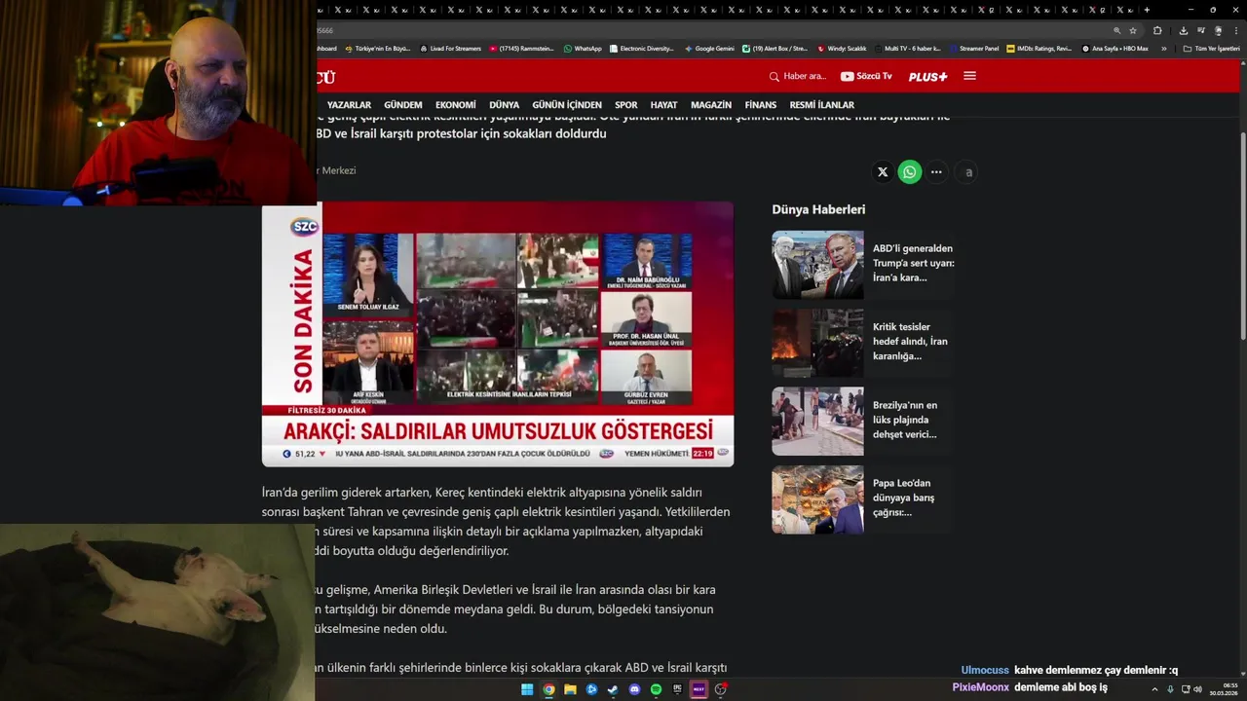Click the font size 'a' button
This screenshot has width=1247, height=701.
pos(968,172)
